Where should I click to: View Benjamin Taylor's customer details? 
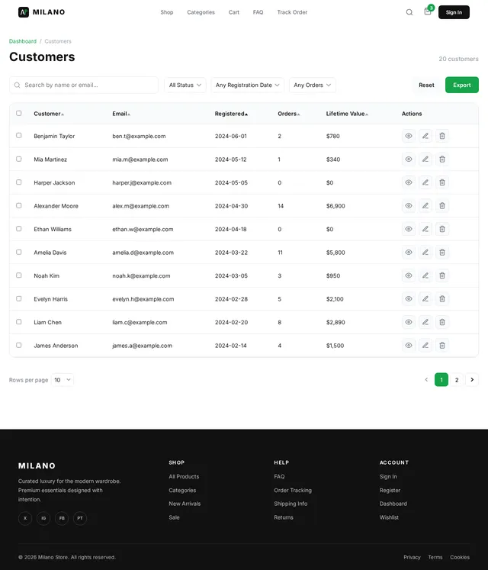[409, 136]
